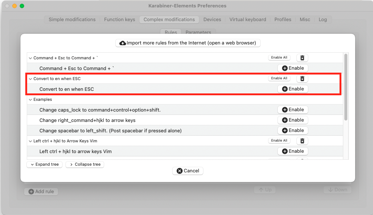Enable Left ctrl + hjkl arrow keys Vim

(x=293, y=151)
